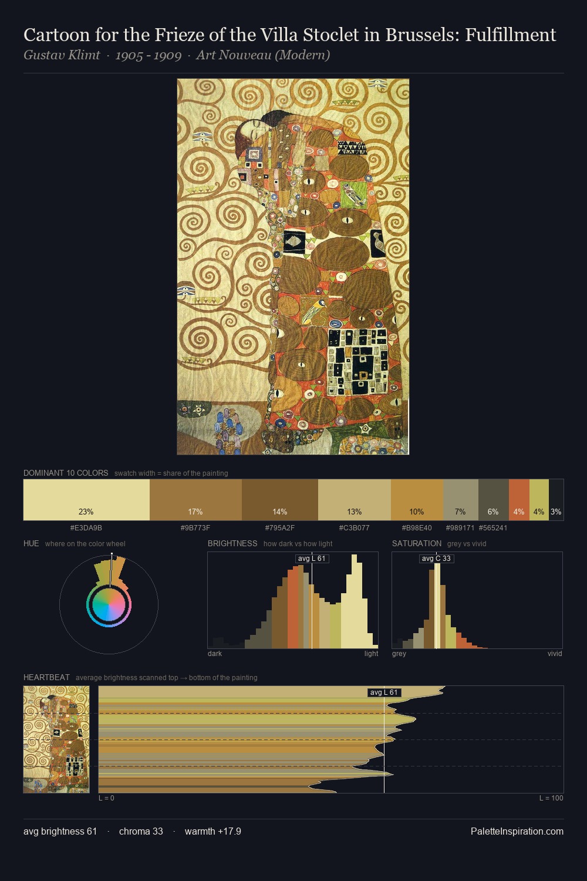Click the 'HUE' section heading
This screenshot has width=587, height=881.
pyautogui.click(x=31, y=543)
